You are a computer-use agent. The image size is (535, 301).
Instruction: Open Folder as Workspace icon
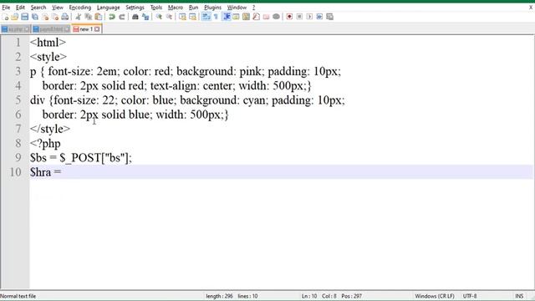(266, 17)
